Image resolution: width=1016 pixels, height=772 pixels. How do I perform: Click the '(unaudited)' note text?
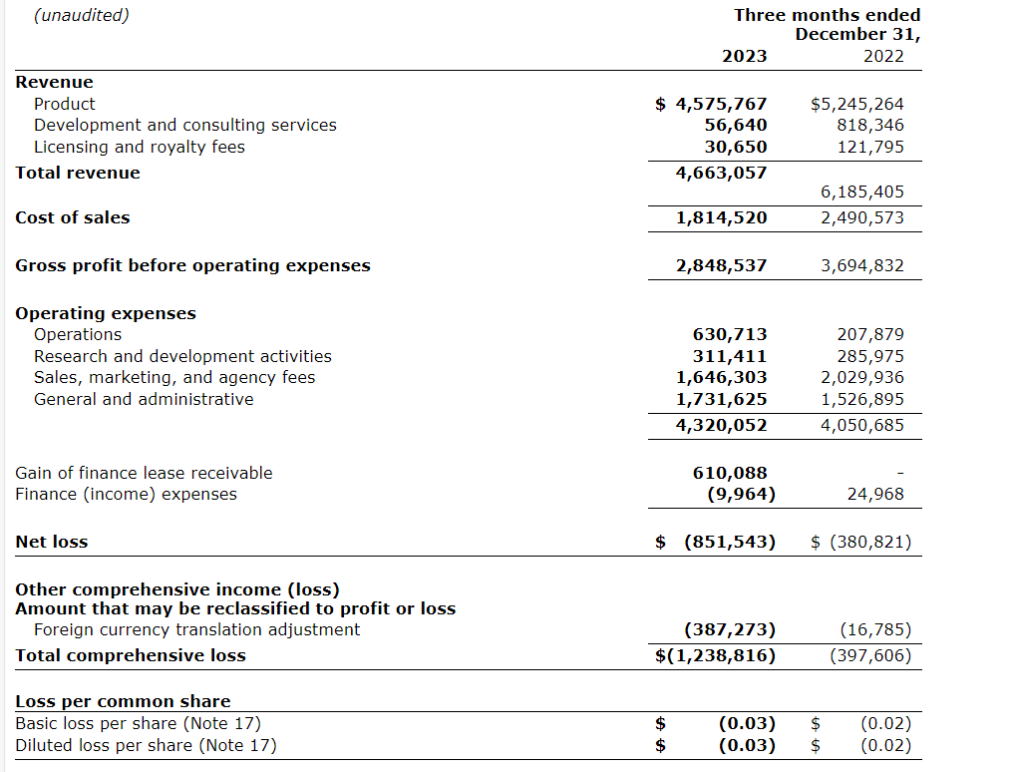pos(82,15)
